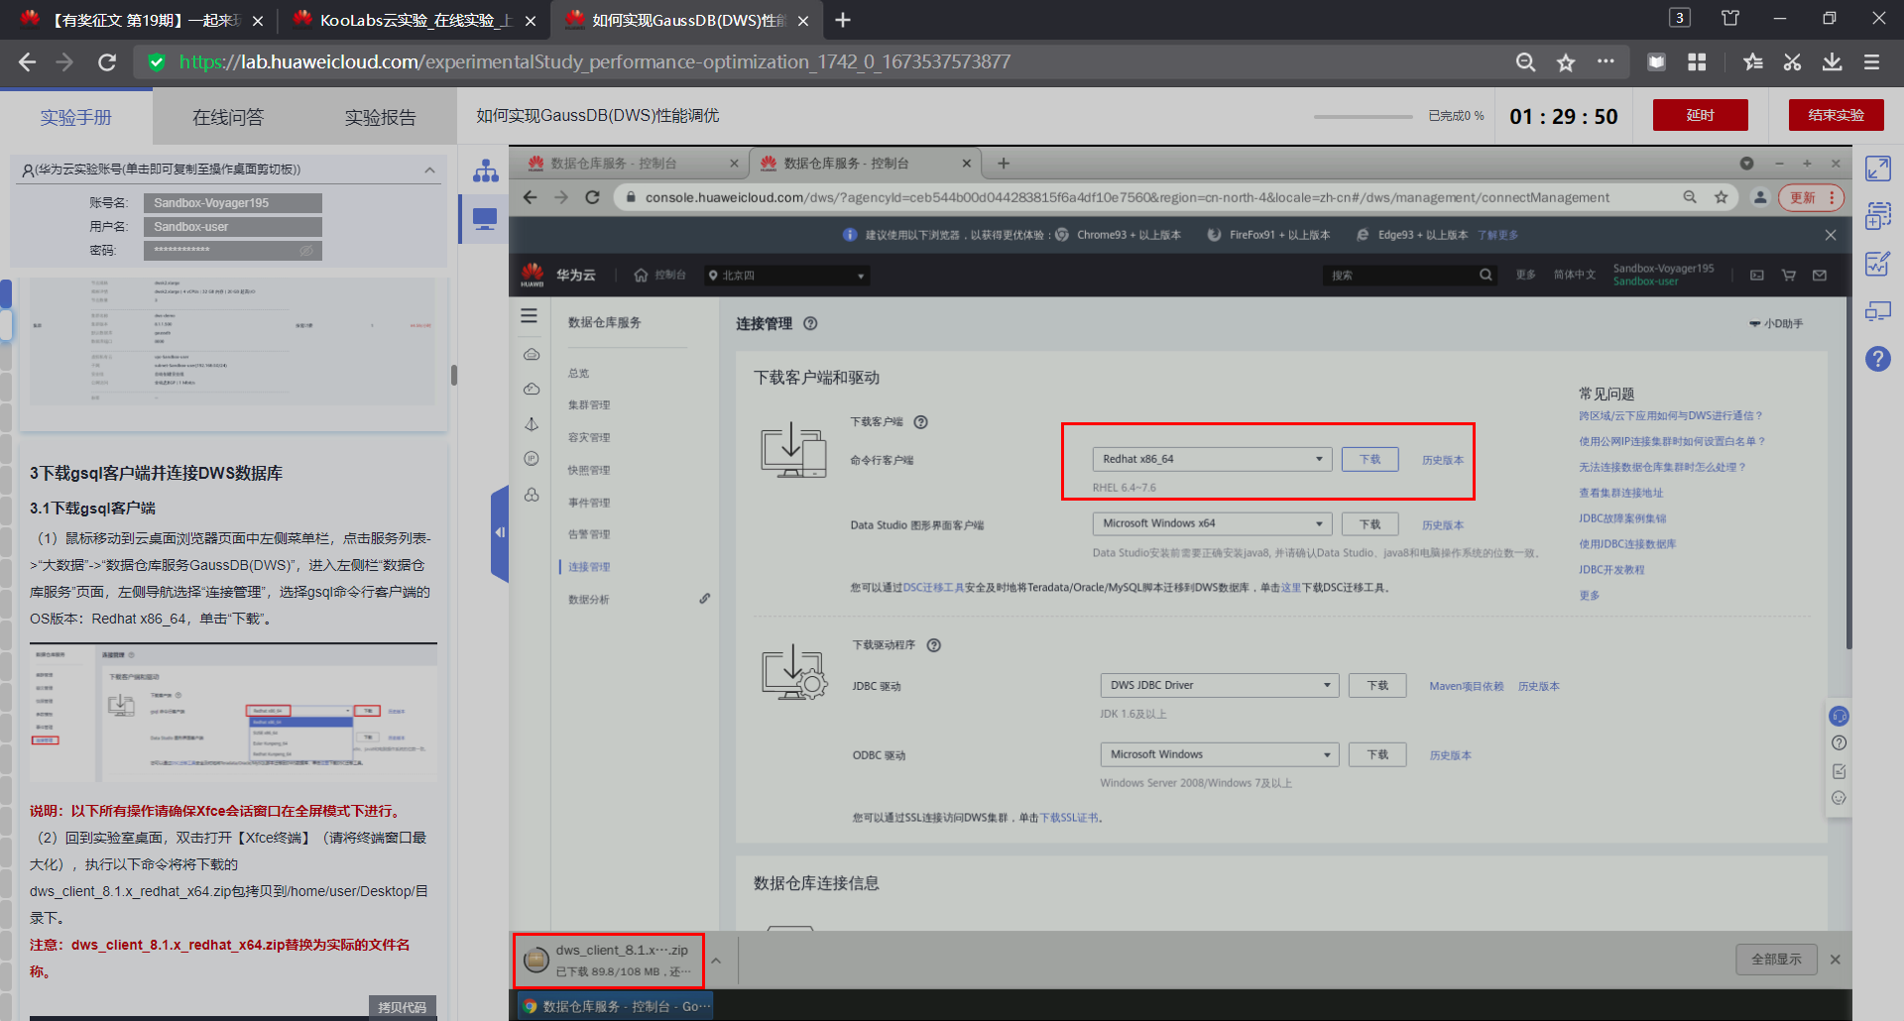Screen dimensions: 1904x1021
Task: Click the IP icon in console sidebar
Action: click(x=532, y=458)
